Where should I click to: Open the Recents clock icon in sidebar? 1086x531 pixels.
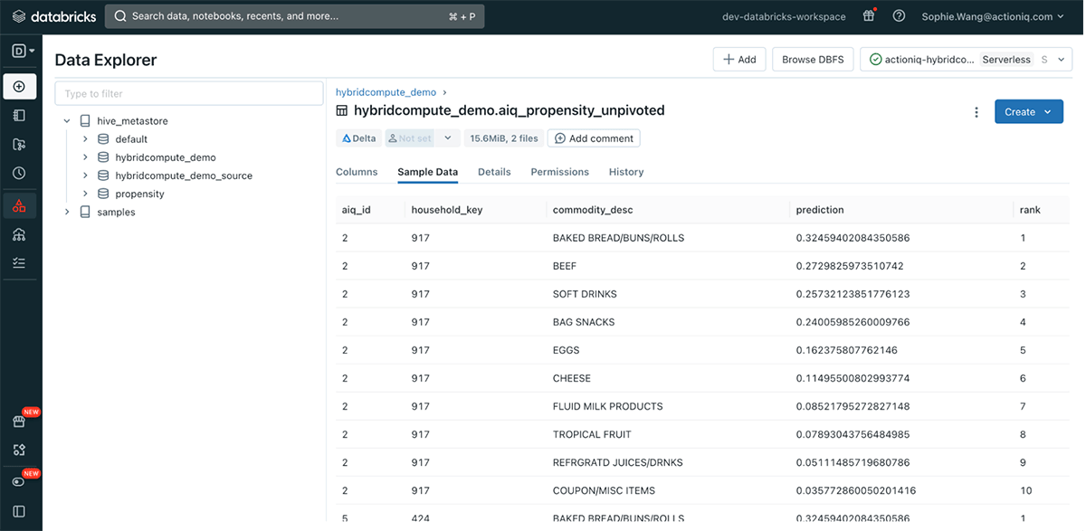coord(19,173)
